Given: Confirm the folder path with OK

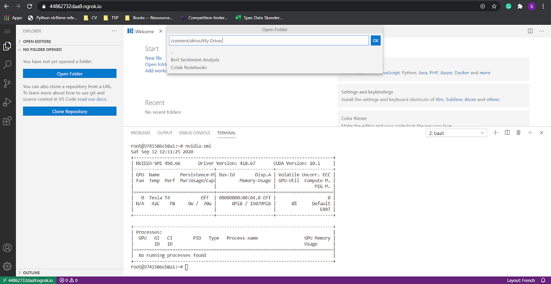Looking at the screenshot, I should [375, 40].
